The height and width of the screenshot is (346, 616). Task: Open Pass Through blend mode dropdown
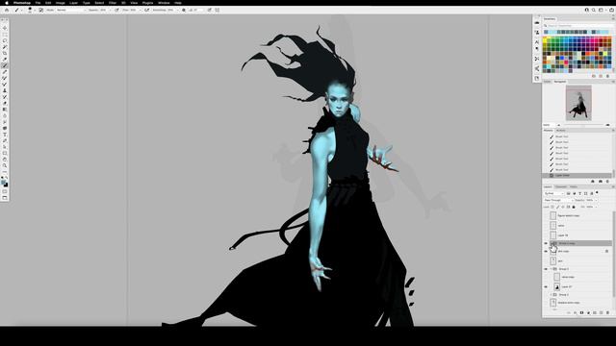click(558, 200)
